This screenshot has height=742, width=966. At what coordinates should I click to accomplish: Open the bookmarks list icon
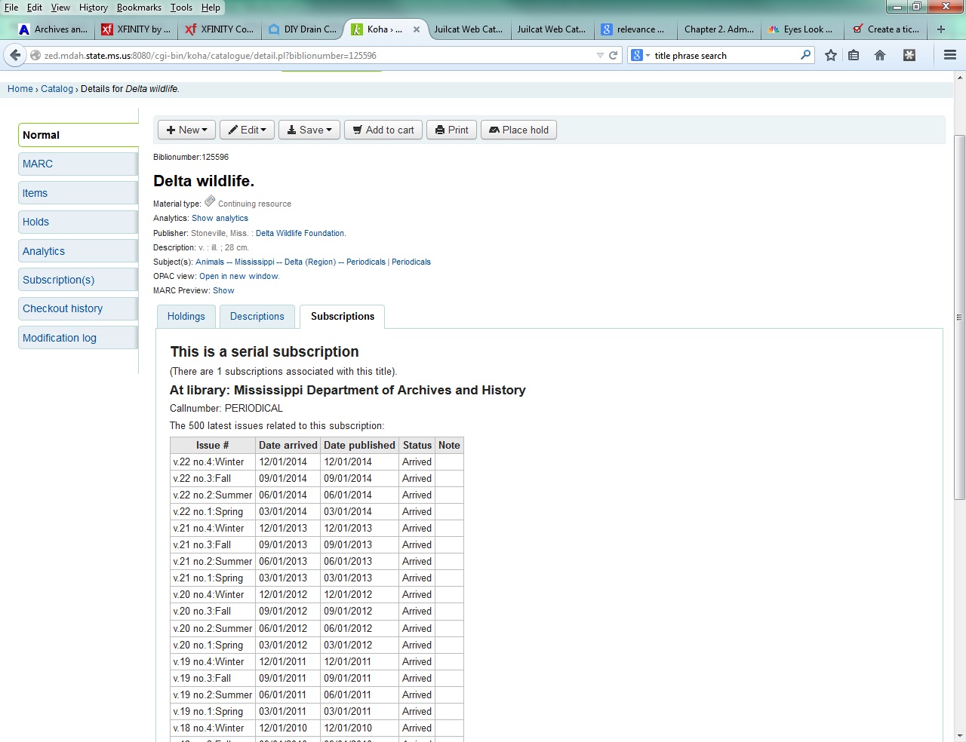854,55
